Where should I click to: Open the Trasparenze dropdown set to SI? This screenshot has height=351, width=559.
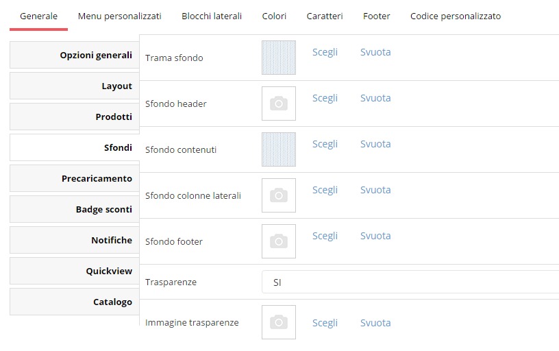410,282
